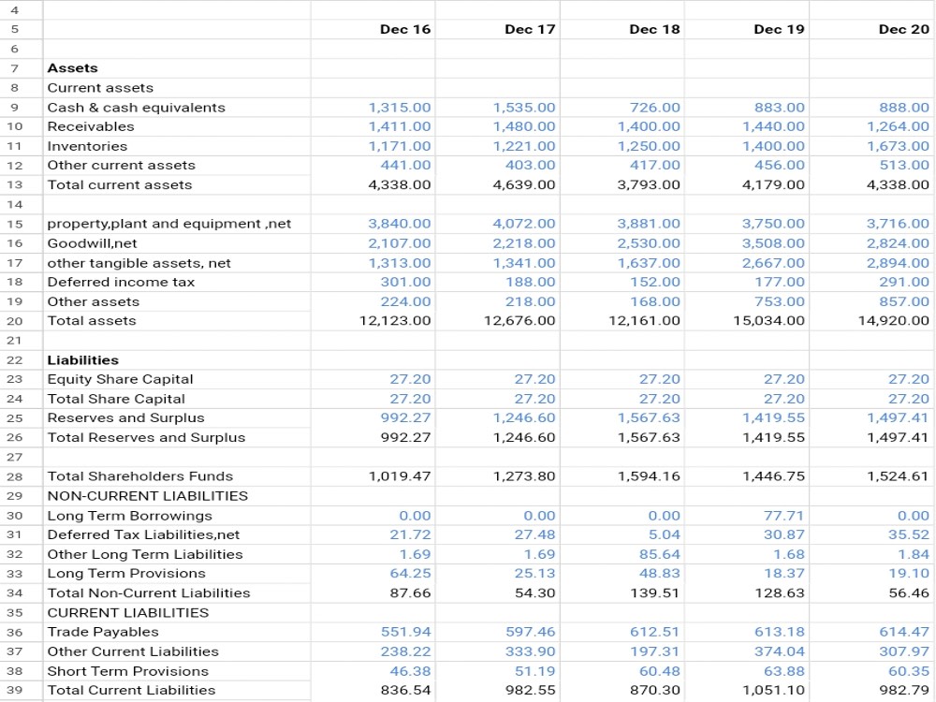The image size is (936, 702).
Task: Select other tangible assets, net label
Action: tap(139, 263)
